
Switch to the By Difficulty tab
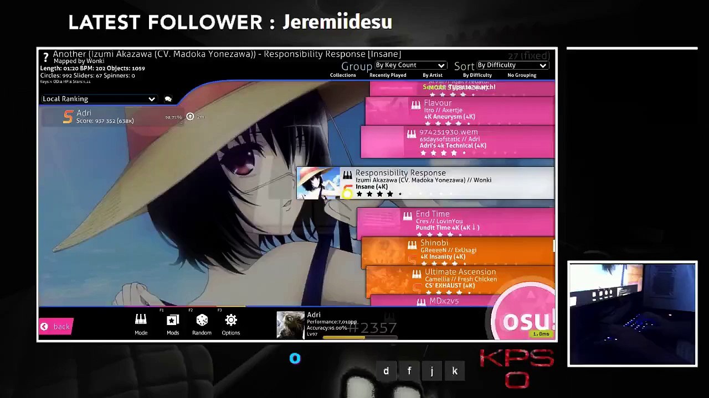477,75
